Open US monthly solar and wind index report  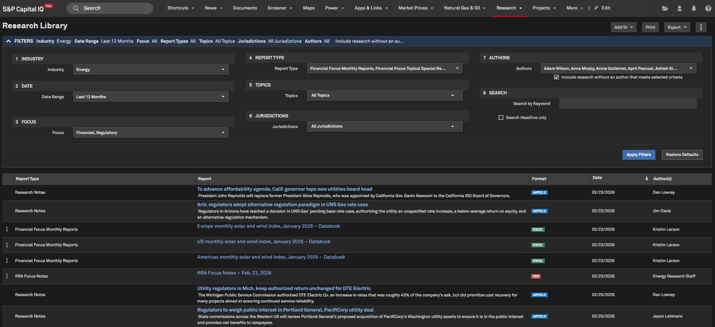click(264, 242)
